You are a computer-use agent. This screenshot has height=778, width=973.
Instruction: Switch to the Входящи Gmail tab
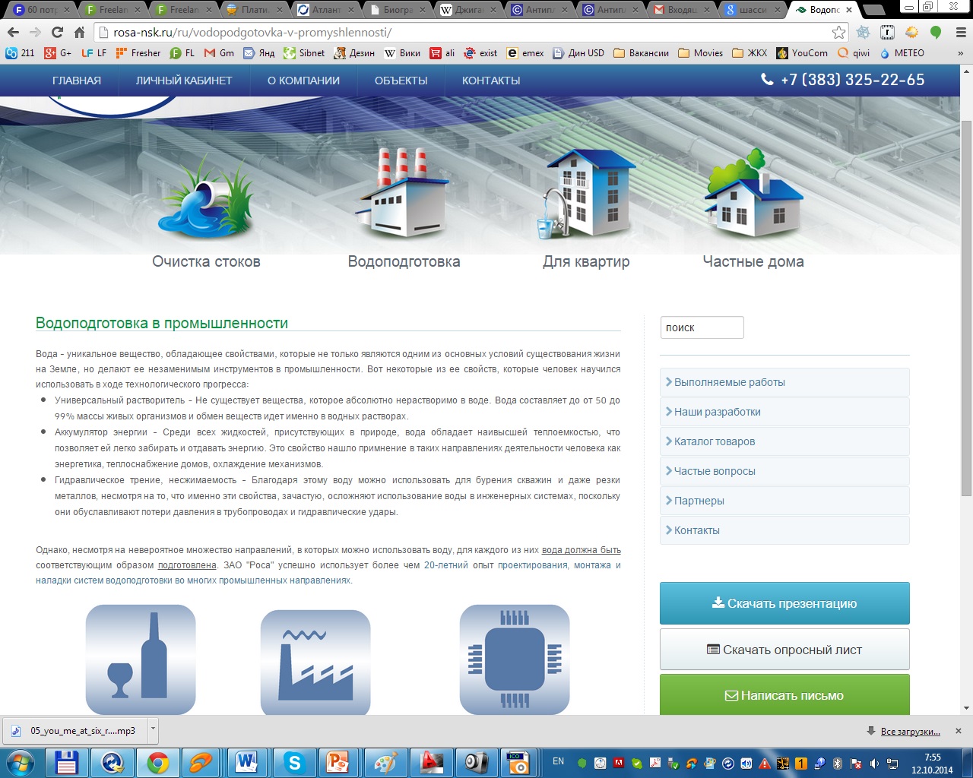[683, 10]
